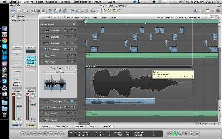Expand the Pistas globales disclosure triangle
This screenshot has width=222, height=139.
click(41, 24)
